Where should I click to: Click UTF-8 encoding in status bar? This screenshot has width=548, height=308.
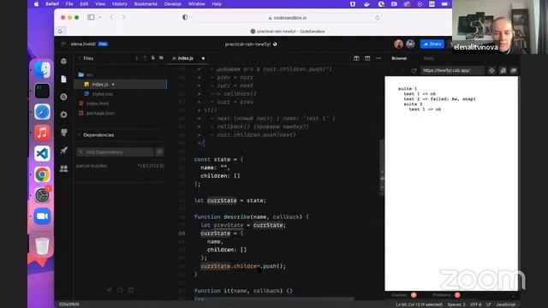[476, 305]
